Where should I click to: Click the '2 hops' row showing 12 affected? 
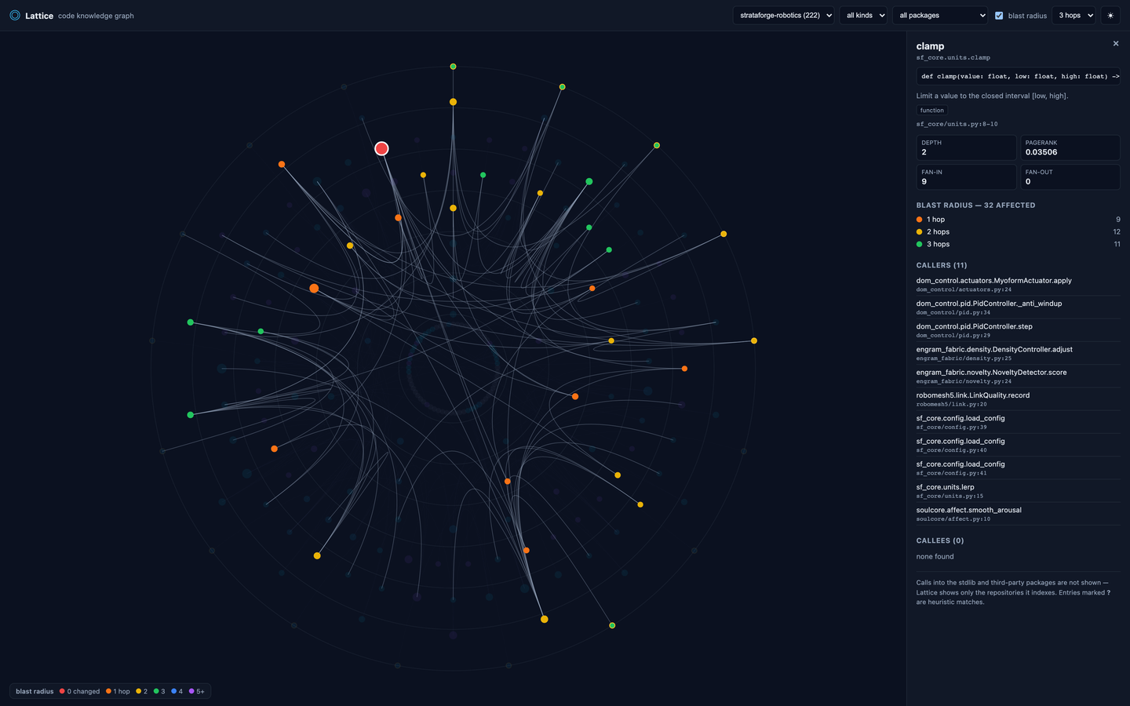coord(1018,231)
